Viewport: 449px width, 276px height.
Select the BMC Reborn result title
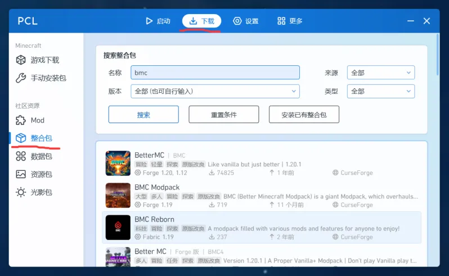click(x=154, y=219)
